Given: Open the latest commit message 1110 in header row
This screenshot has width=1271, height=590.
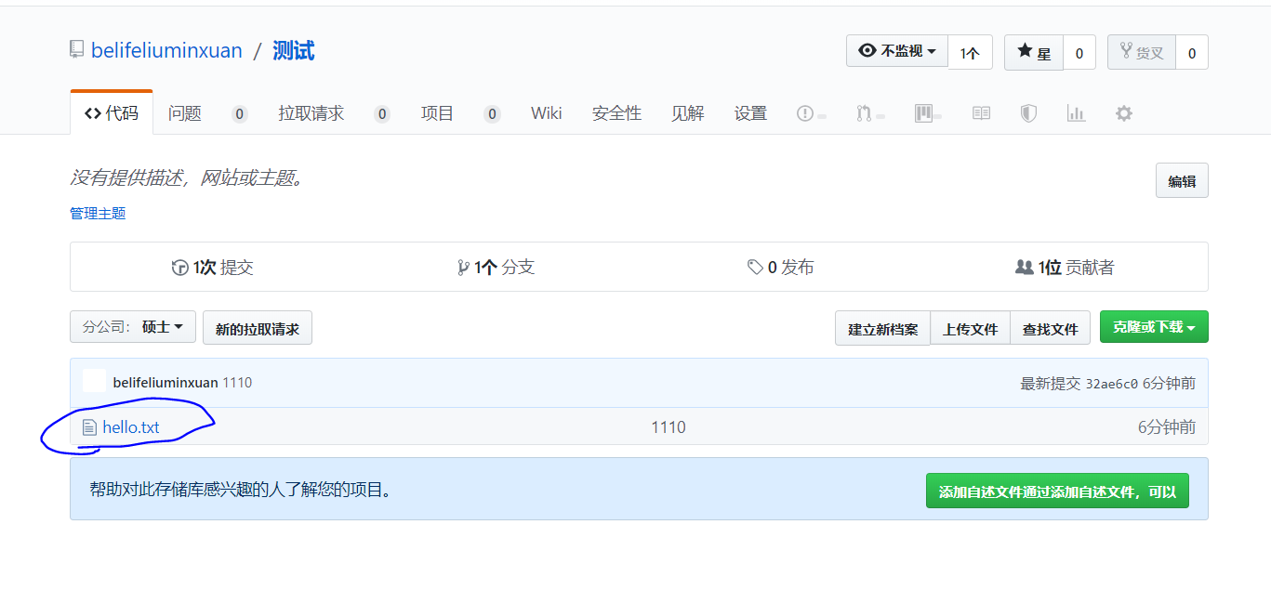Looking at the screenshot, I should pyautogui.click(x=237, y=383).
